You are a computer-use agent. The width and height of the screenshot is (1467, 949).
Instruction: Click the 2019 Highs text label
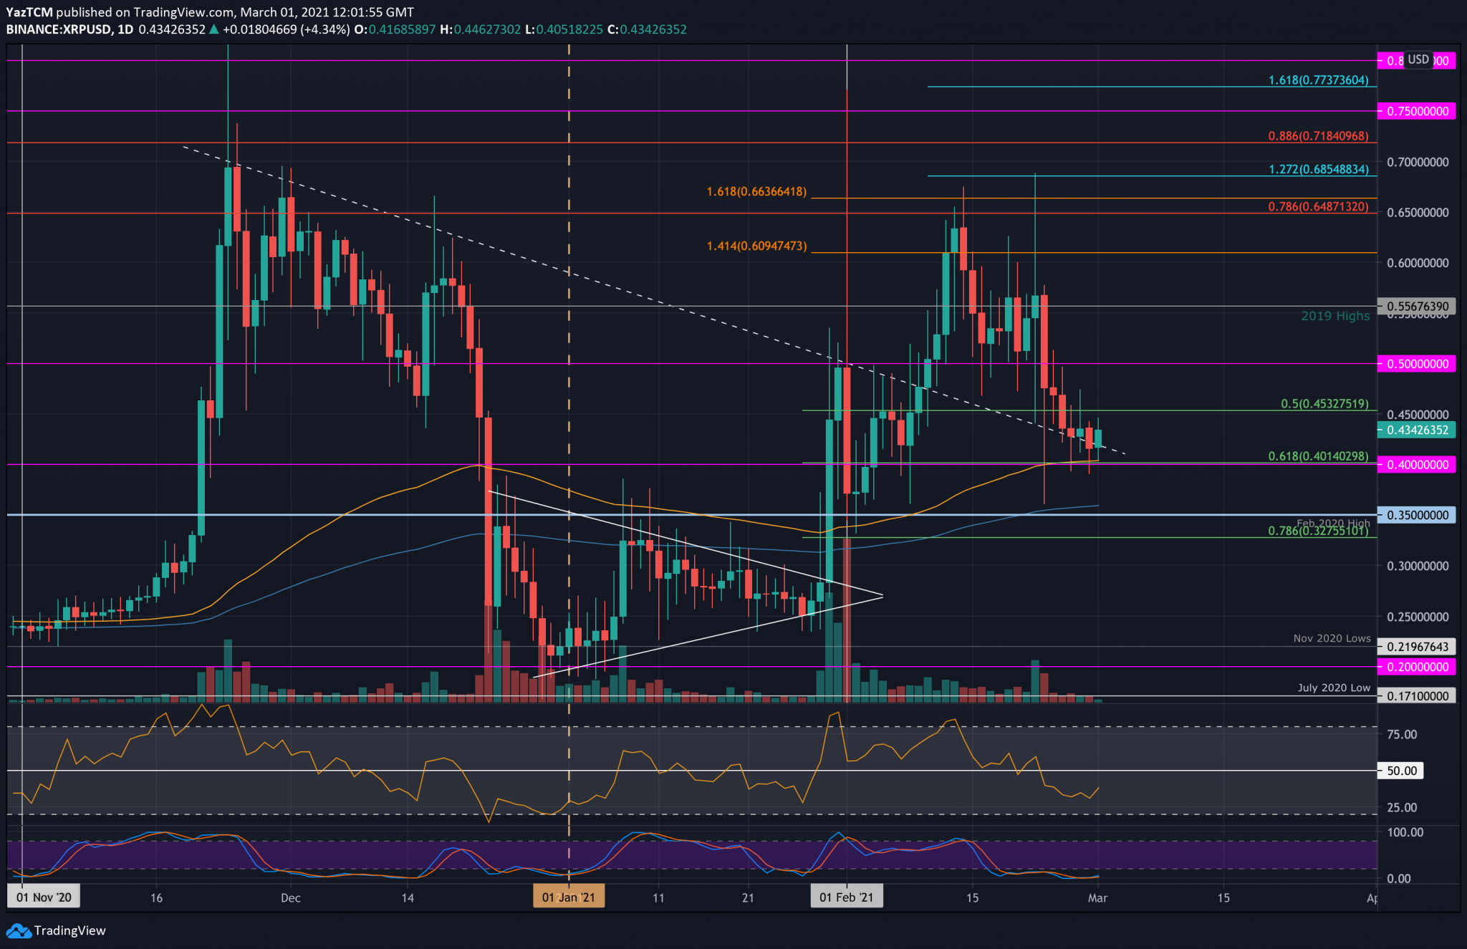(x=1335, y=316)
